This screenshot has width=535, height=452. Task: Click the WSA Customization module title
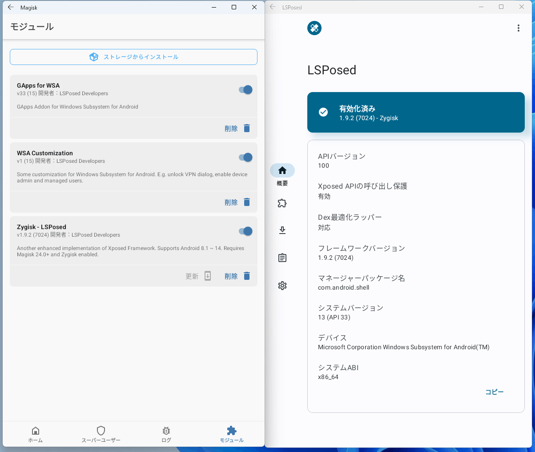(45, 153)
